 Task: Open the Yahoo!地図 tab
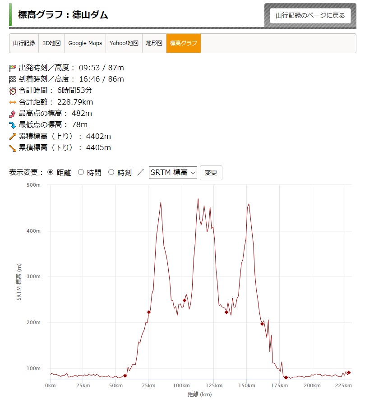pyautogui.click(x=124, y=43)
